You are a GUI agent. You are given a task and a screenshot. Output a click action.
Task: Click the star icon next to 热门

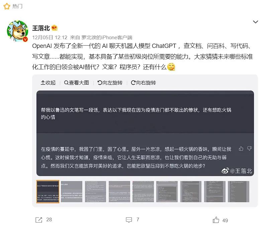point(7,6)
